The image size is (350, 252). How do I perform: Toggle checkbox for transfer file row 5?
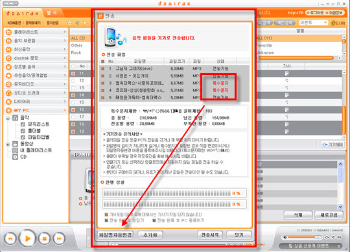pyautogui.click(x=102, y=98)
